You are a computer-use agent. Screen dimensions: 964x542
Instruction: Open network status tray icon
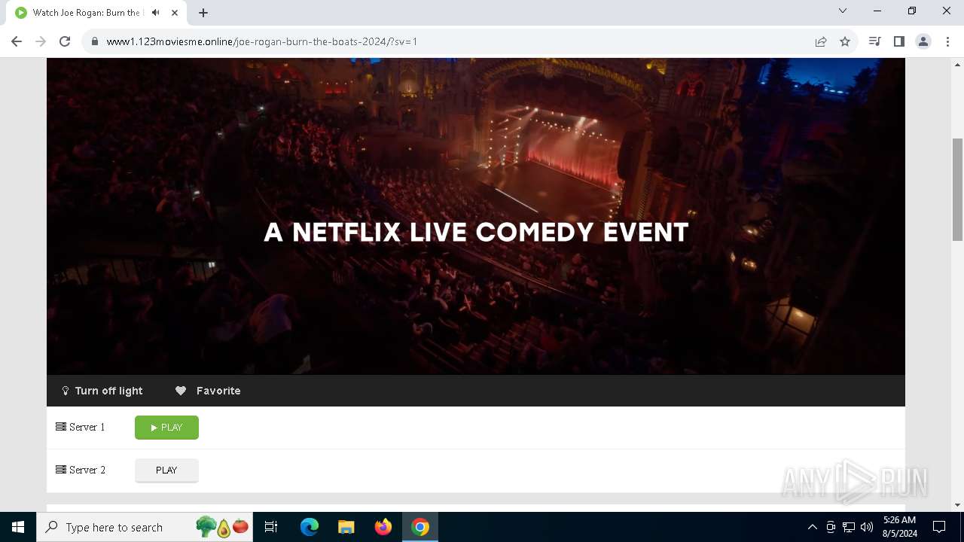pyautogui.click(x=849, y=527)
